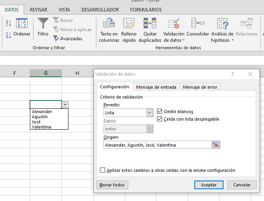The width and height of the screenshot is (264, 201).
Task: Open Análisis de hipótesis menu
Action: tap(222, 30)
